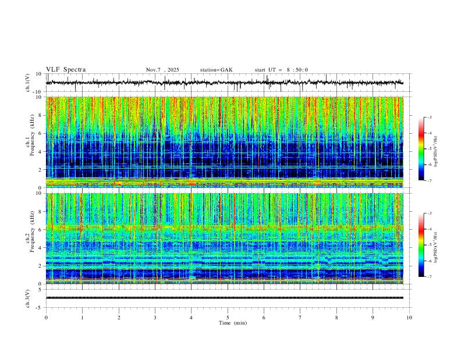Click the ch.2 spectrogram color scale bar
The image size is (461, 356).
click(x=421, y=245)
